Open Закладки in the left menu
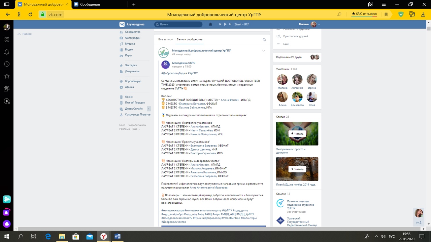The width and height of the screenshot is (431, 242). pos(131,65)
